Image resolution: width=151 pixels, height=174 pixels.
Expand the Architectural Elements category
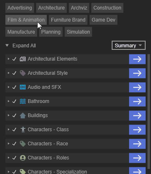[x=9, y=59]
